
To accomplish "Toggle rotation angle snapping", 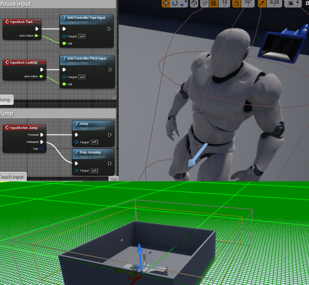I will tap(237, 3).
